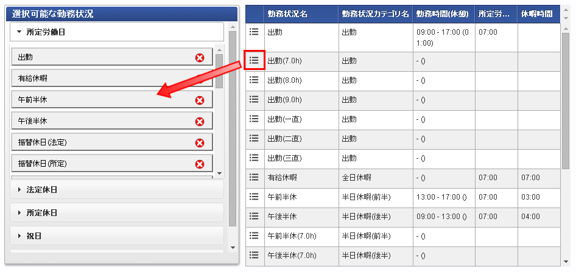Click 13:00 - 17:00 () time cell

coord(444,198)
